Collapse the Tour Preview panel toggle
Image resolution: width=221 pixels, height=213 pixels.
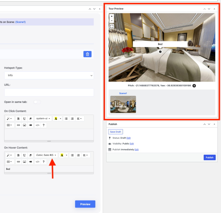[x=214, y=9]
